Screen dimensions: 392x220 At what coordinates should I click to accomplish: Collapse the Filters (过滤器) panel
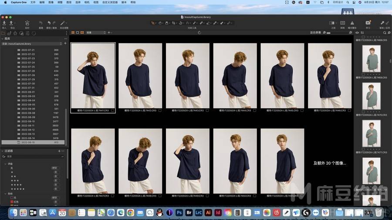[x=2, y=151]
